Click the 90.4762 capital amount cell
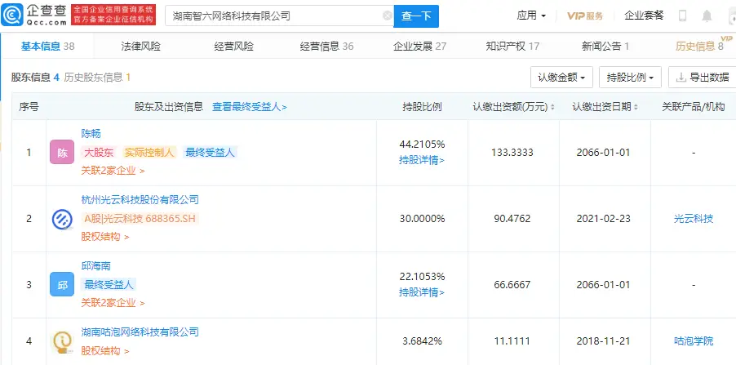Screen dimensions: 736x365 (512, 219)
